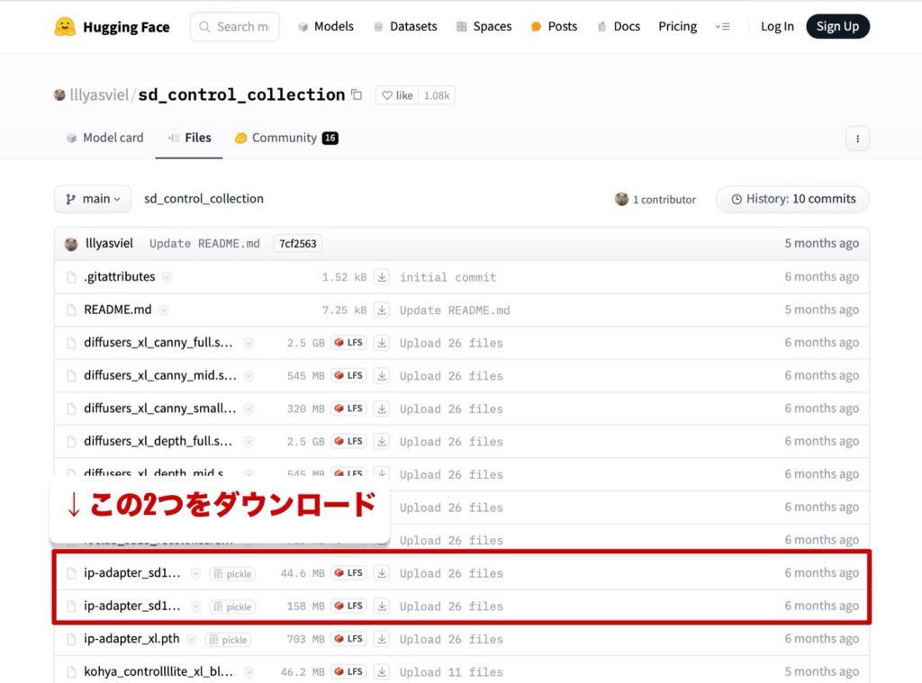Open the Community tab
Image resolution: width=922 pixels, height=683 pixels.
[x=285, y=138]
